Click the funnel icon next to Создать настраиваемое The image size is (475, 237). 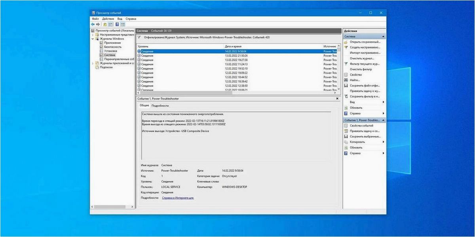pyautogui.click(x=346, y=47)
